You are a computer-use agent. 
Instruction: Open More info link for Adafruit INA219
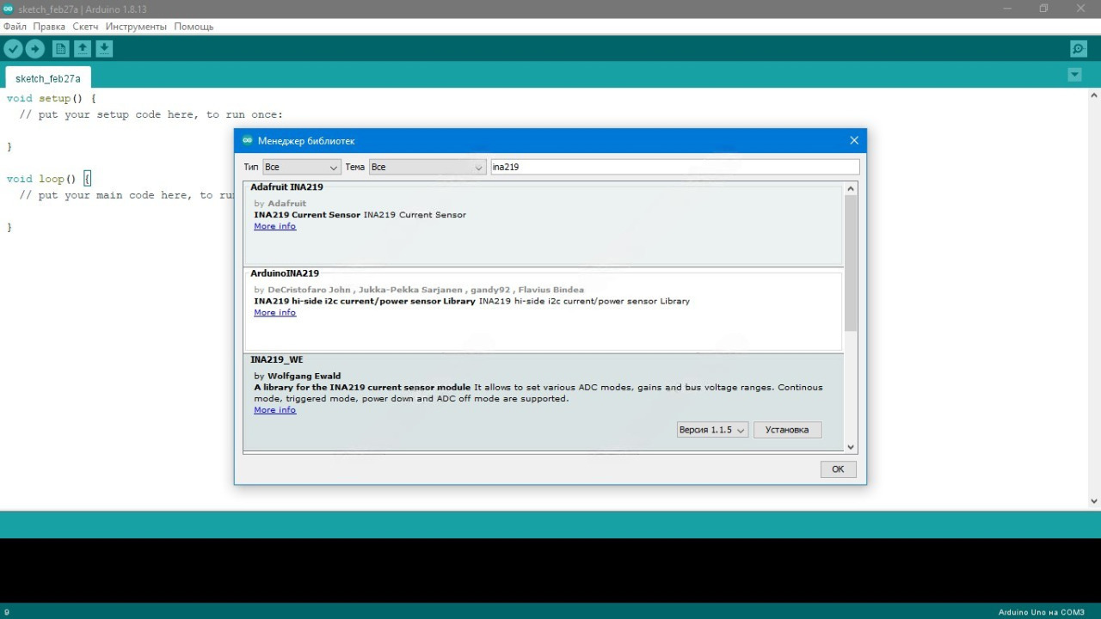274,226
